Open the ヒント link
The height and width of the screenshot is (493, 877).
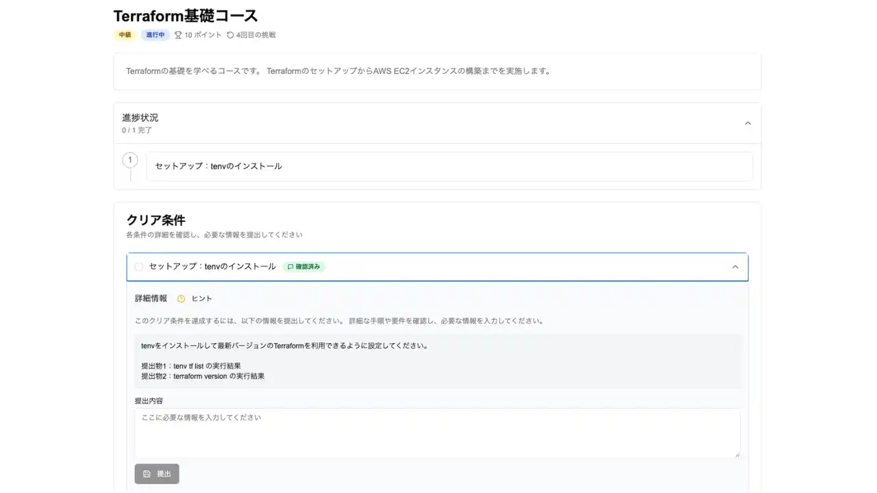(201, 299)
